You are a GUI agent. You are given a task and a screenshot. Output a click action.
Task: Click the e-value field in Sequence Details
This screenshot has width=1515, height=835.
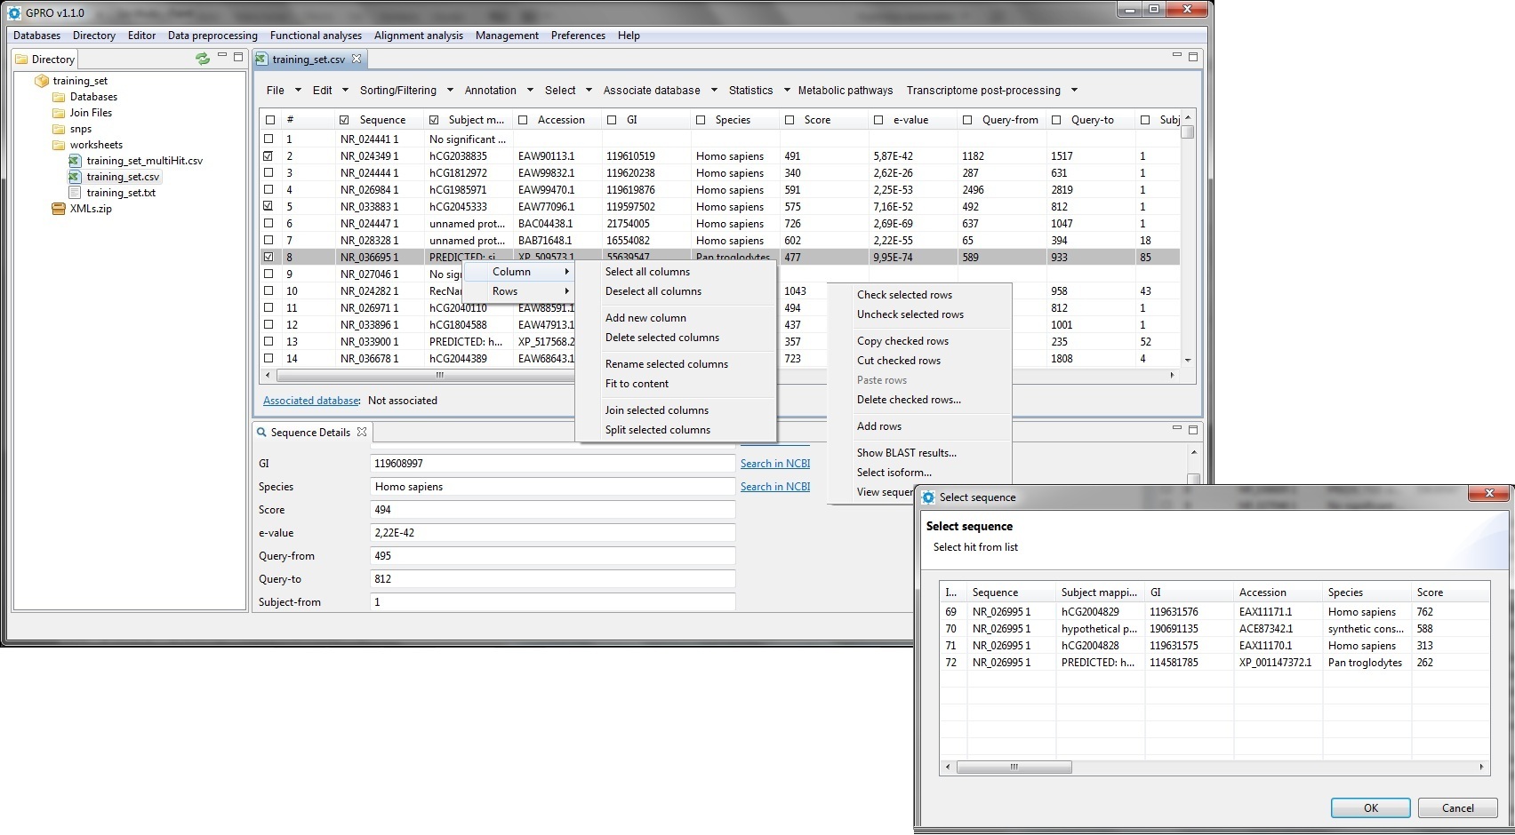pos(552,533)
